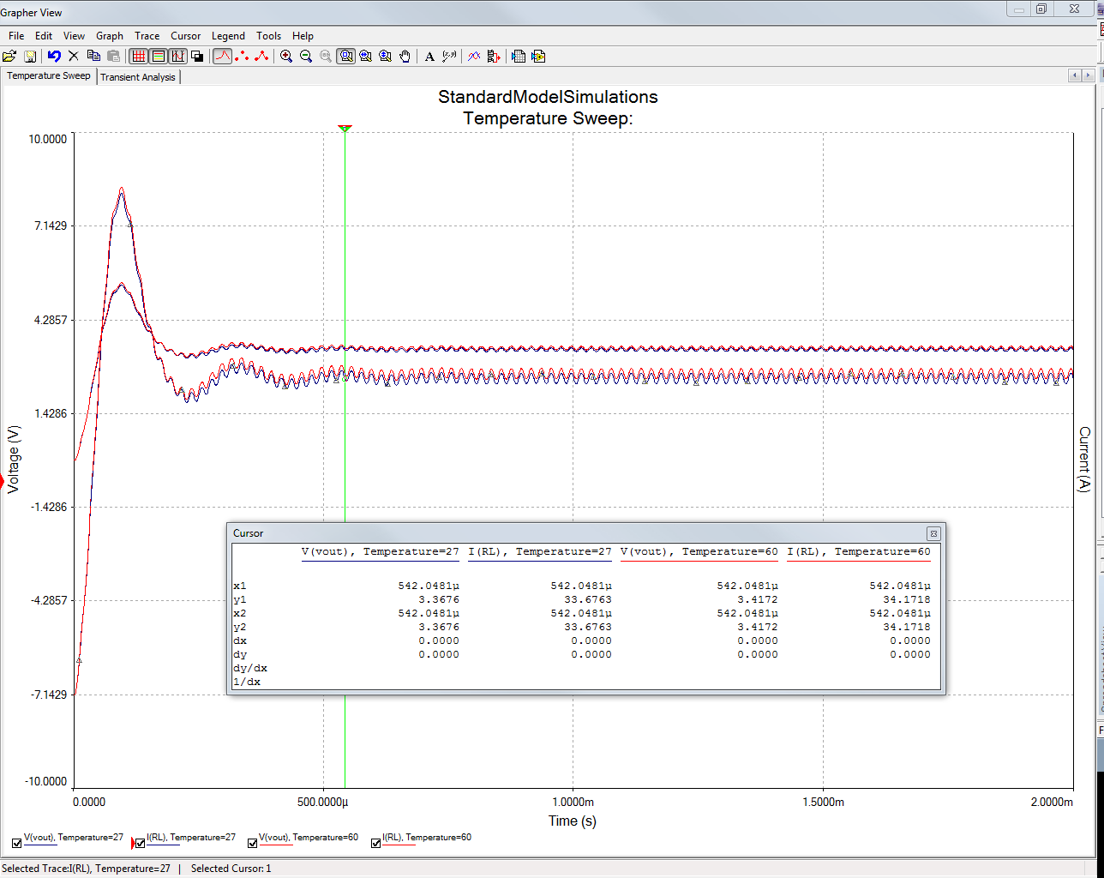
Task: Select the Pan hand tool icon
Action: coord(405,57)
